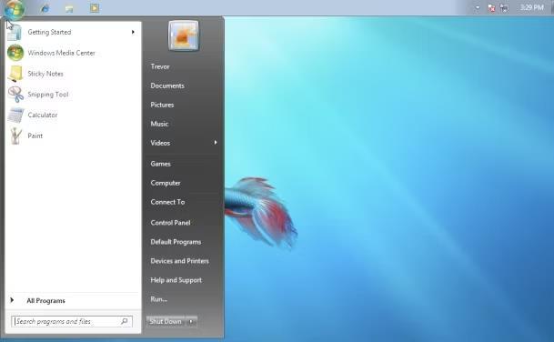Open the Windows Explorer folder taskbar icon
The width and height of the screenshot is (554, 342).
69,8
